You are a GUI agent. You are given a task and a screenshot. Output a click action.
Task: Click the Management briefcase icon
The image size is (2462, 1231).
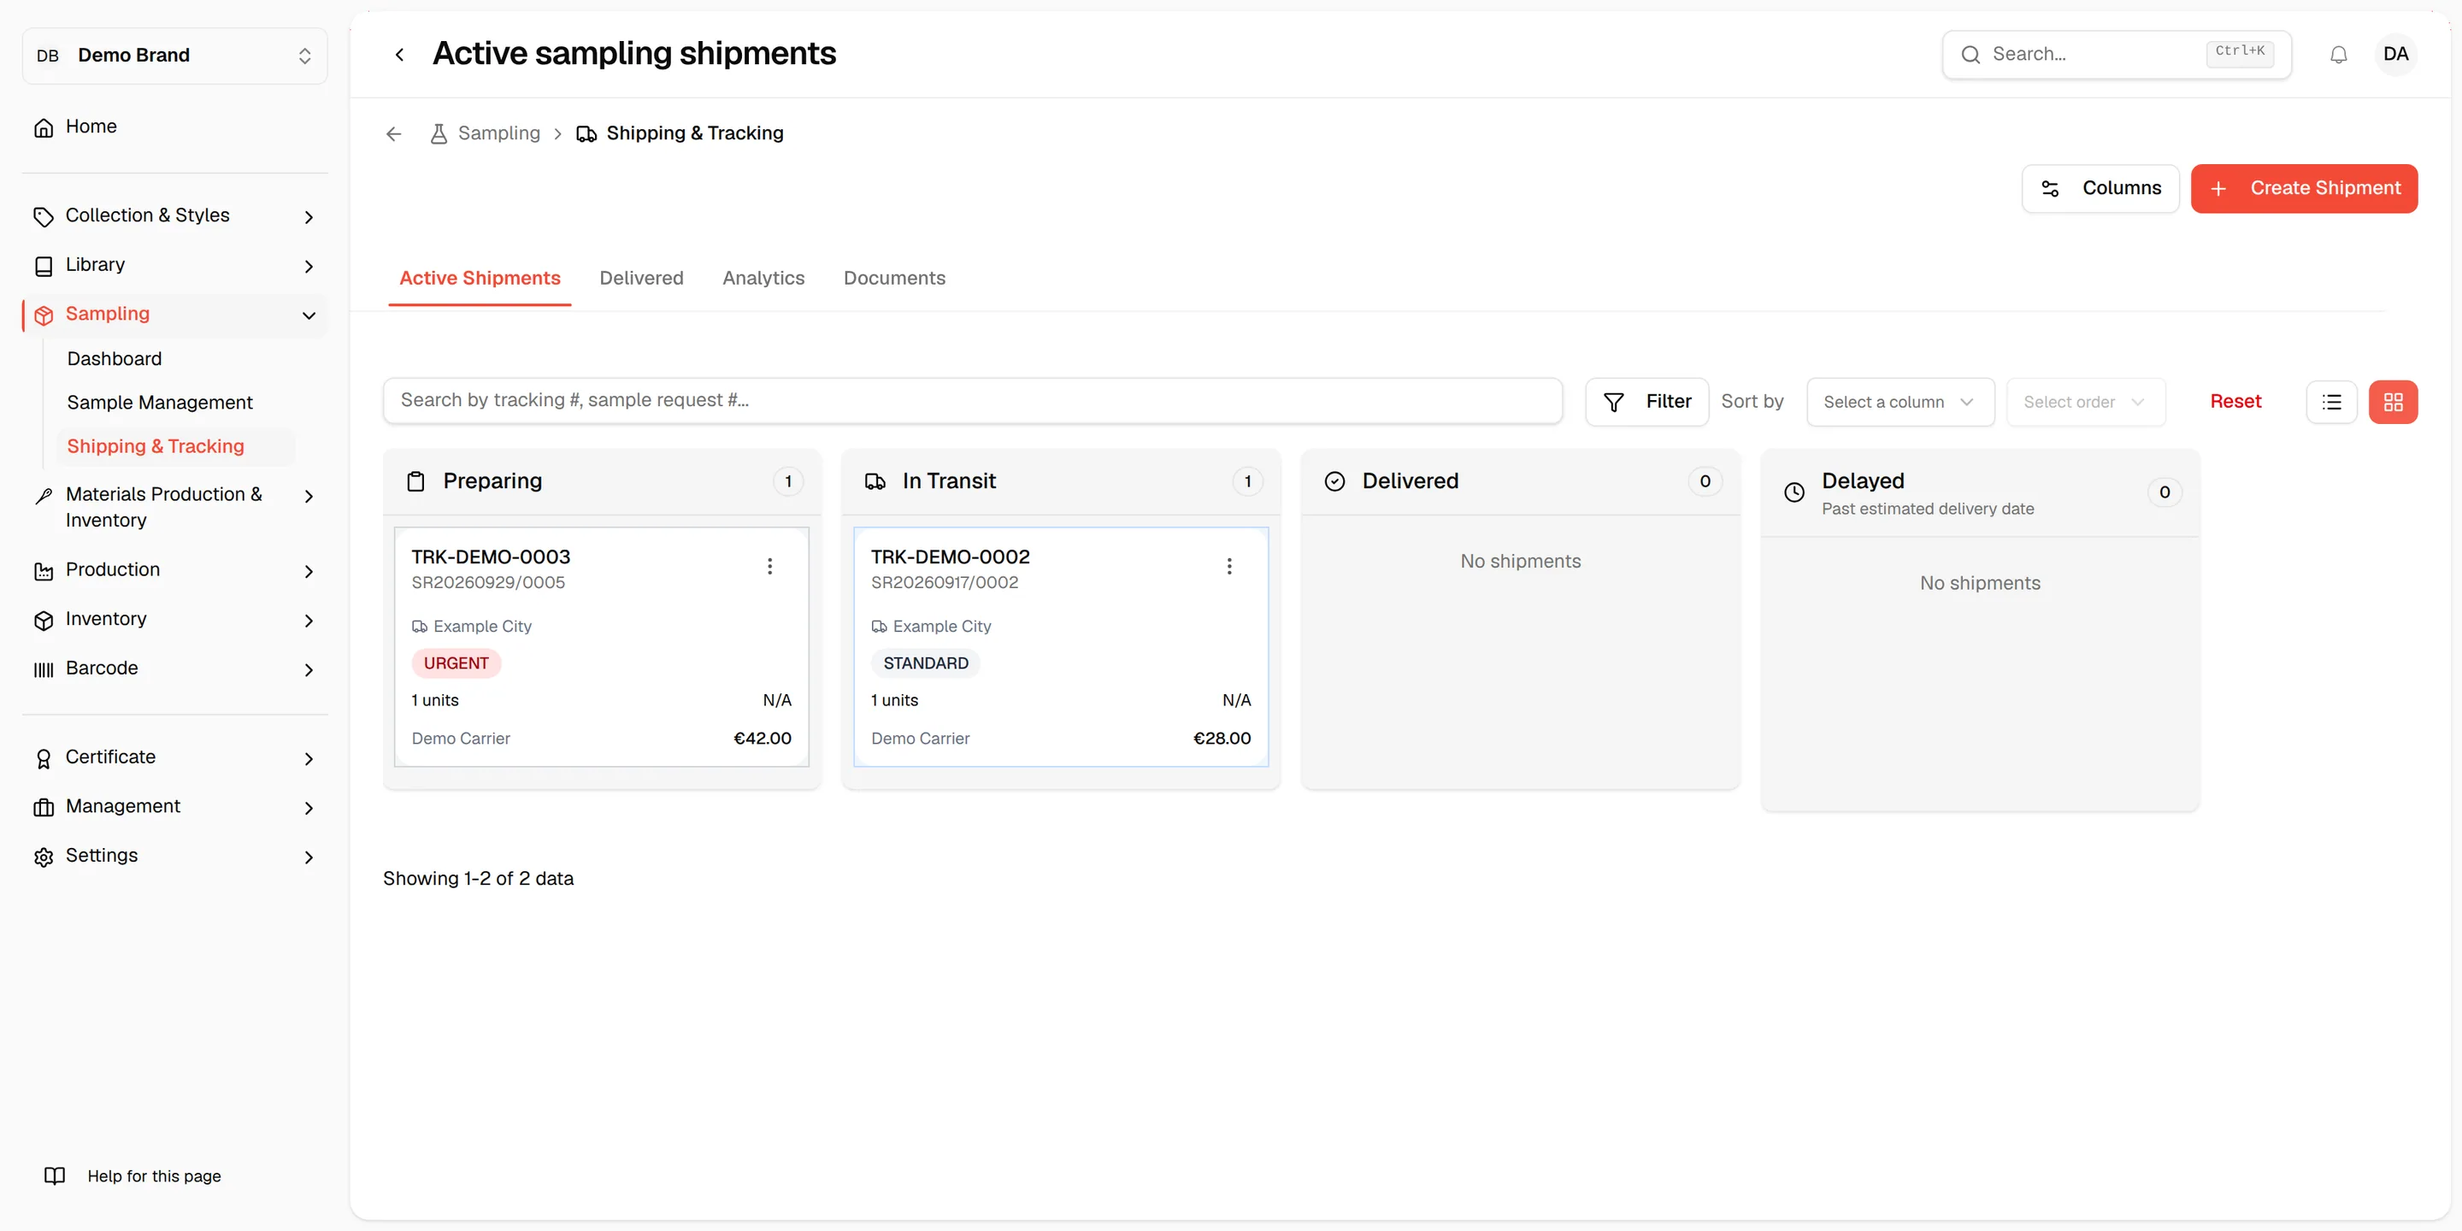click(44, 808)
